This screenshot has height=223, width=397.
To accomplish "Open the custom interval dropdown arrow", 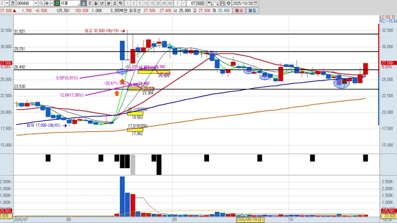I will 184,3.
